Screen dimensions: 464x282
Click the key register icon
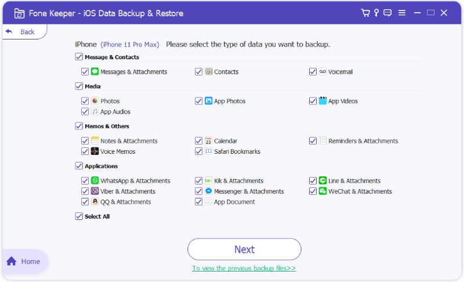[376, 13]
